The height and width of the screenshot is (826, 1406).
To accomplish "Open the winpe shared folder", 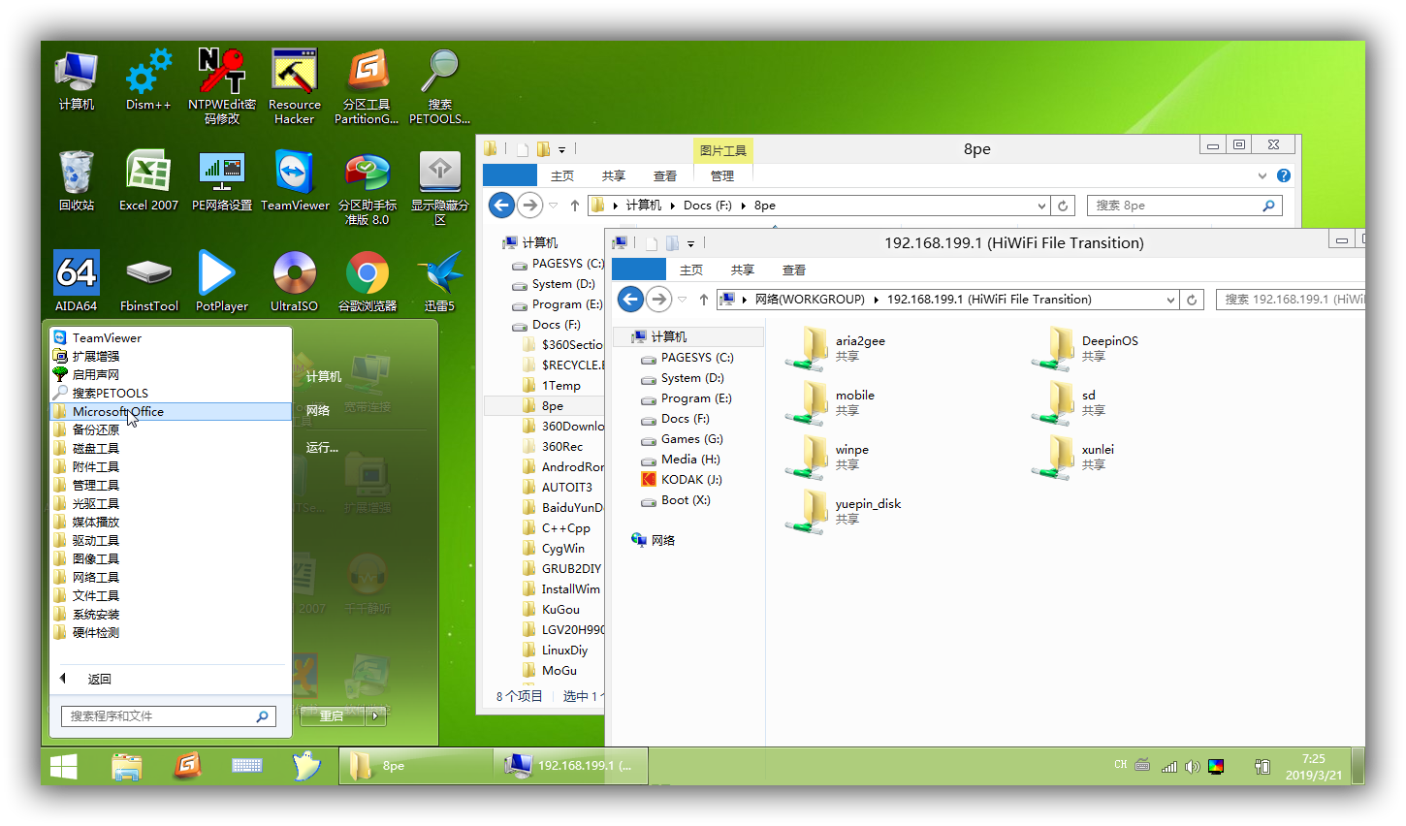I will click(827, 457).
